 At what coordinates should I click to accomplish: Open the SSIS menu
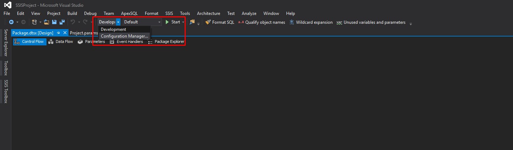(169, 13)
